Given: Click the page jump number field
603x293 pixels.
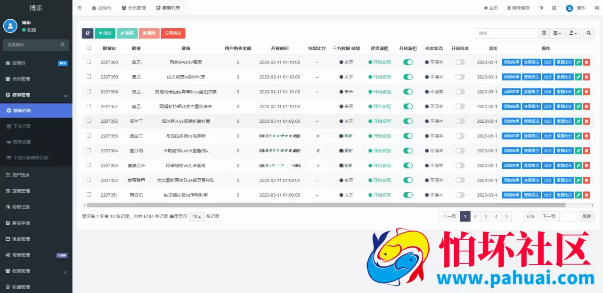Looking at the screenshot, I should 569,216.
